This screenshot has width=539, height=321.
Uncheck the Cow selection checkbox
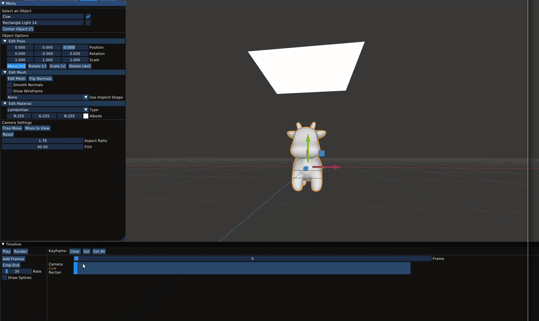(x=88, y=17)
